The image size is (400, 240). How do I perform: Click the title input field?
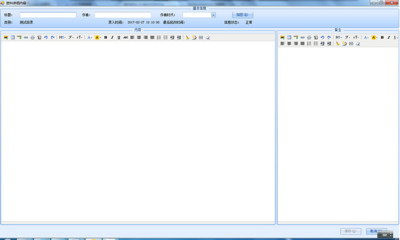pos(48,15)
